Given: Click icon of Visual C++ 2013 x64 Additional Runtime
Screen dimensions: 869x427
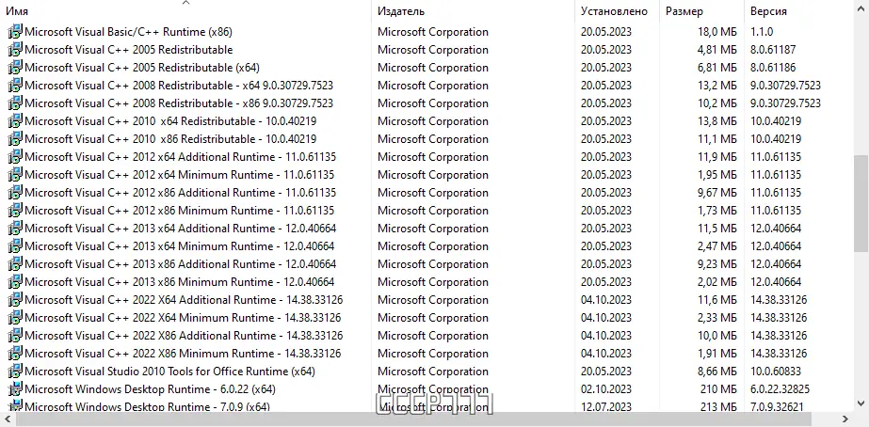Looking at the screenshot, I should coord(15,229).
